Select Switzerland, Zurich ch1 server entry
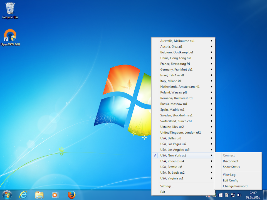This screenshot has height=200, width=267. pos(183,121)
